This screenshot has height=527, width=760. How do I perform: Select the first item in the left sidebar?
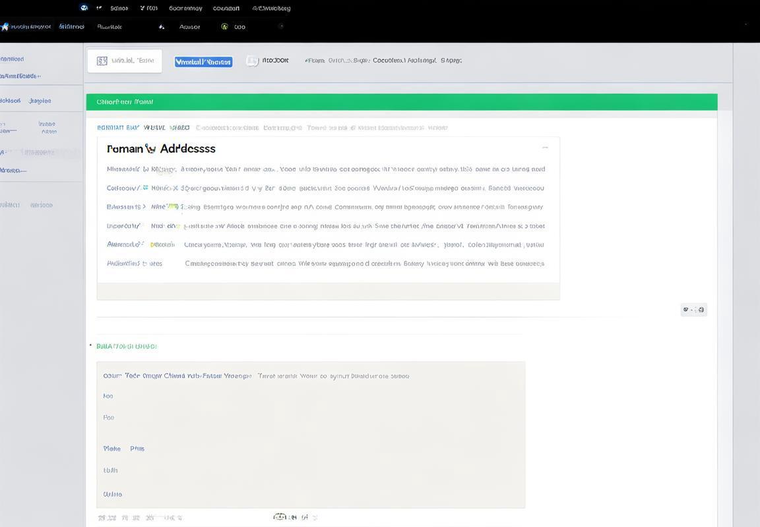12,59
